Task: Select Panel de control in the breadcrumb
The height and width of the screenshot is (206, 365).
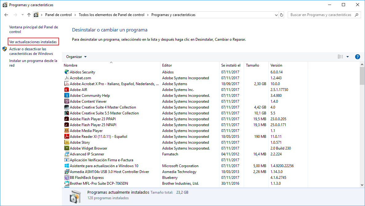Action: tap(58, 15)
